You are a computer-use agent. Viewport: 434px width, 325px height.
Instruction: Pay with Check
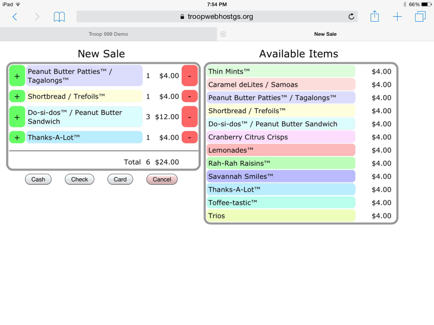79,179
